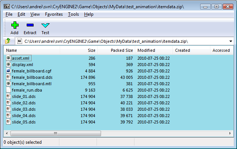Click the packed size value 38 033
The image size is (237, 149).
[127, 109]
